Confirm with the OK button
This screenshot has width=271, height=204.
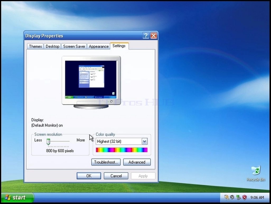89,176
